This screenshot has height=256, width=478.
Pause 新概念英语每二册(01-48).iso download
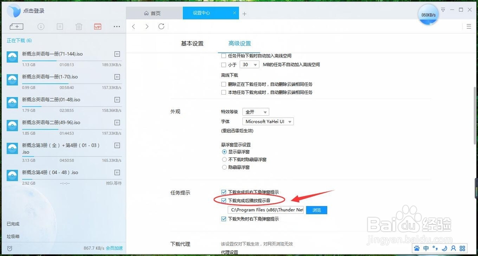117,100
